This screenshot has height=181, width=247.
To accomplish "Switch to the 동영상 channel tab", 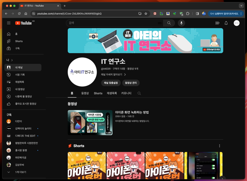I will (85, 93).
